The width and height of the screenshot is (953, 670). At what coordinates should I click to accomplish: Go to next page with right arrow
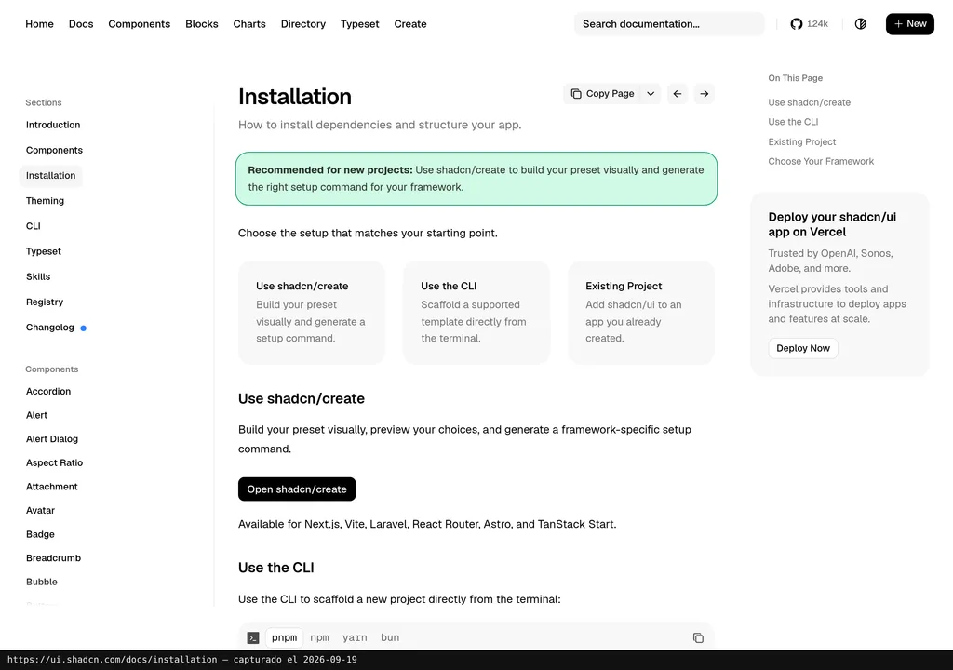pyautogui.click(x=704, y=94)
